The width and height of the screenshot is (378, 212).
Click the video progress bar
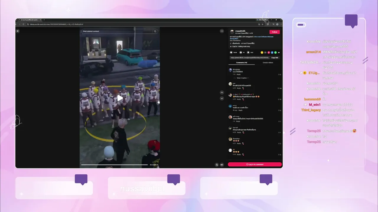(115, 165)
